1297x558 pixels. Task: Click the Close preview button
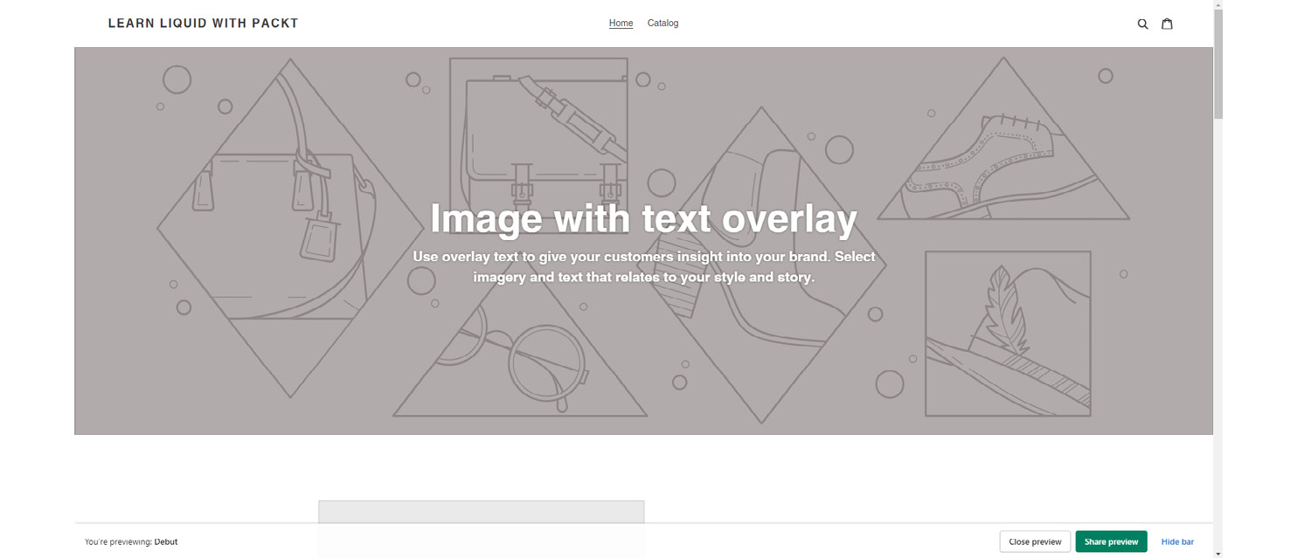1035,541
